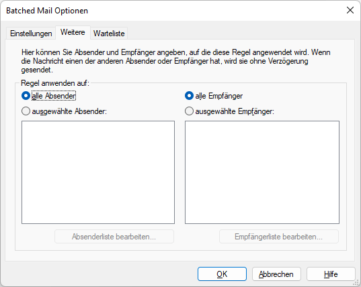This screenshot has height=287, width=361.
Task: Click Empfängerliste bearbeiten button
Action: coord(279,237)
